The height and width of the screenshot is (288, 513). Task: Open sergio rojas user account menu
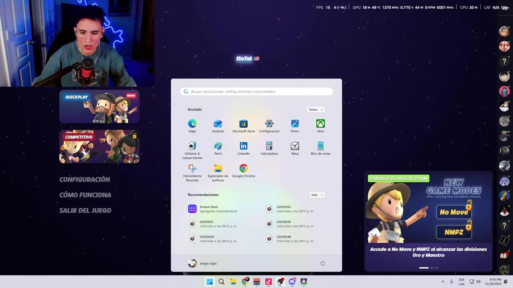click(x=202, y=263)
